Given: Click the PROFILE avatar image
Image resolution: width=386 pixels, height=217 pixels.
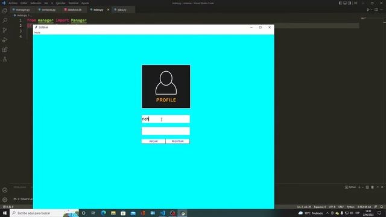Looking at the screenshot, I should tap(166, 87).
